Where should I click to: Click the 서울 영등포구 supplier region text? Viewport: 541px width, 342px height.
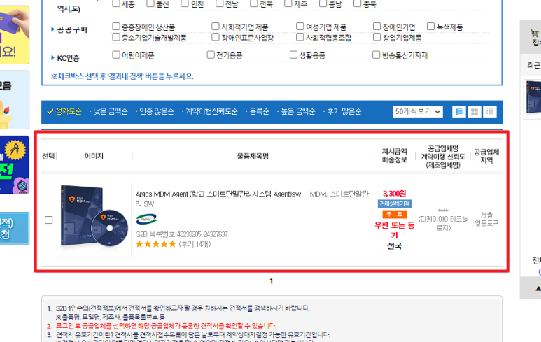[486, 219]
